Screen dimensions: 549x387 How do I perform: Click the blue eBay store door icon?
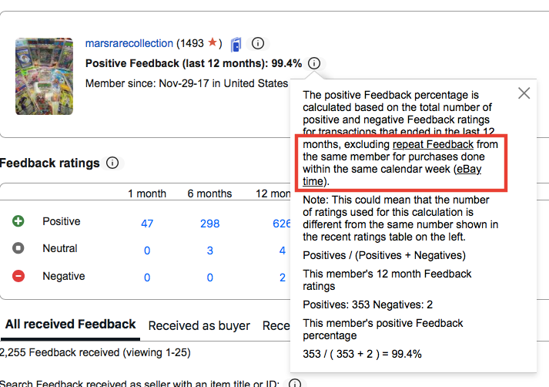pyautogui.click(x=236, y=45)
